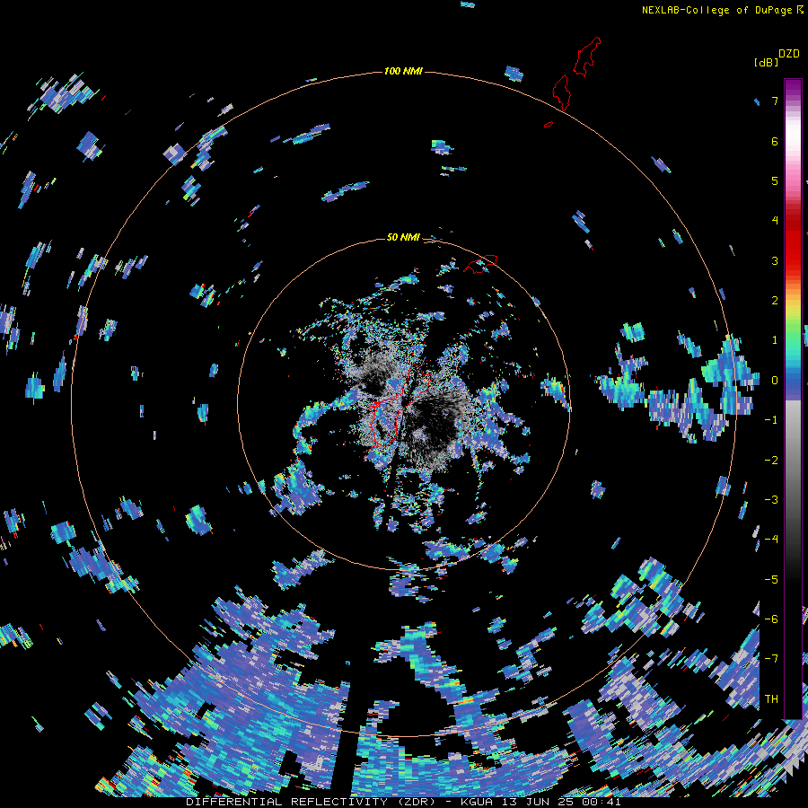Click the '4' value on color scale
This screenshot has width=808, height=808.
point(775,221)
